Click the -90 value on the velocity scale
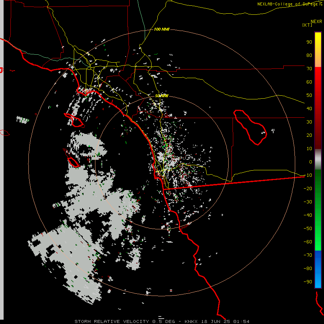 (x=308, y=282)
